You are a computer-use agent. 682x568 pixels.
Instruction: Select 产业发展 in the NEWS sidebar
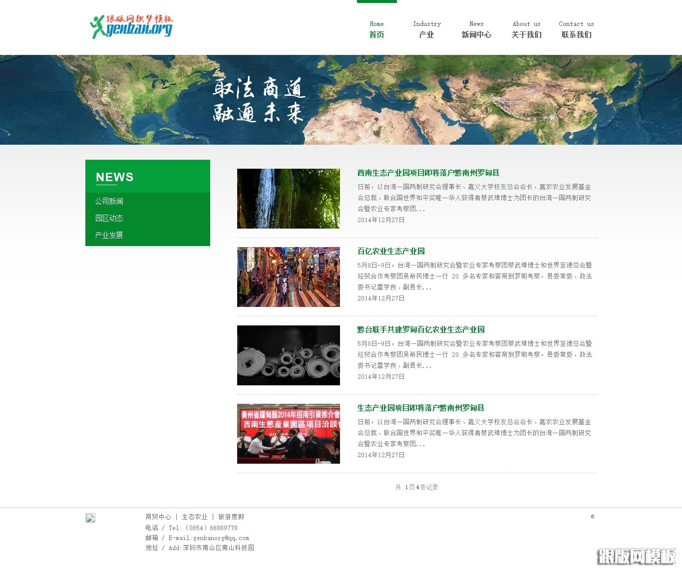click(110, 235)
